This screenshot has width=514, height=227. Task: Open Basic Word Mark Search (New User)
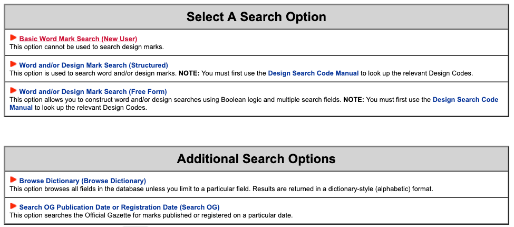point(78,39)
